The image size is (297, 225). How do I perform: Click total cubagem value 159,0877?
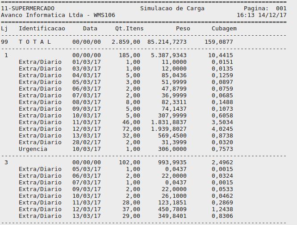218,42
